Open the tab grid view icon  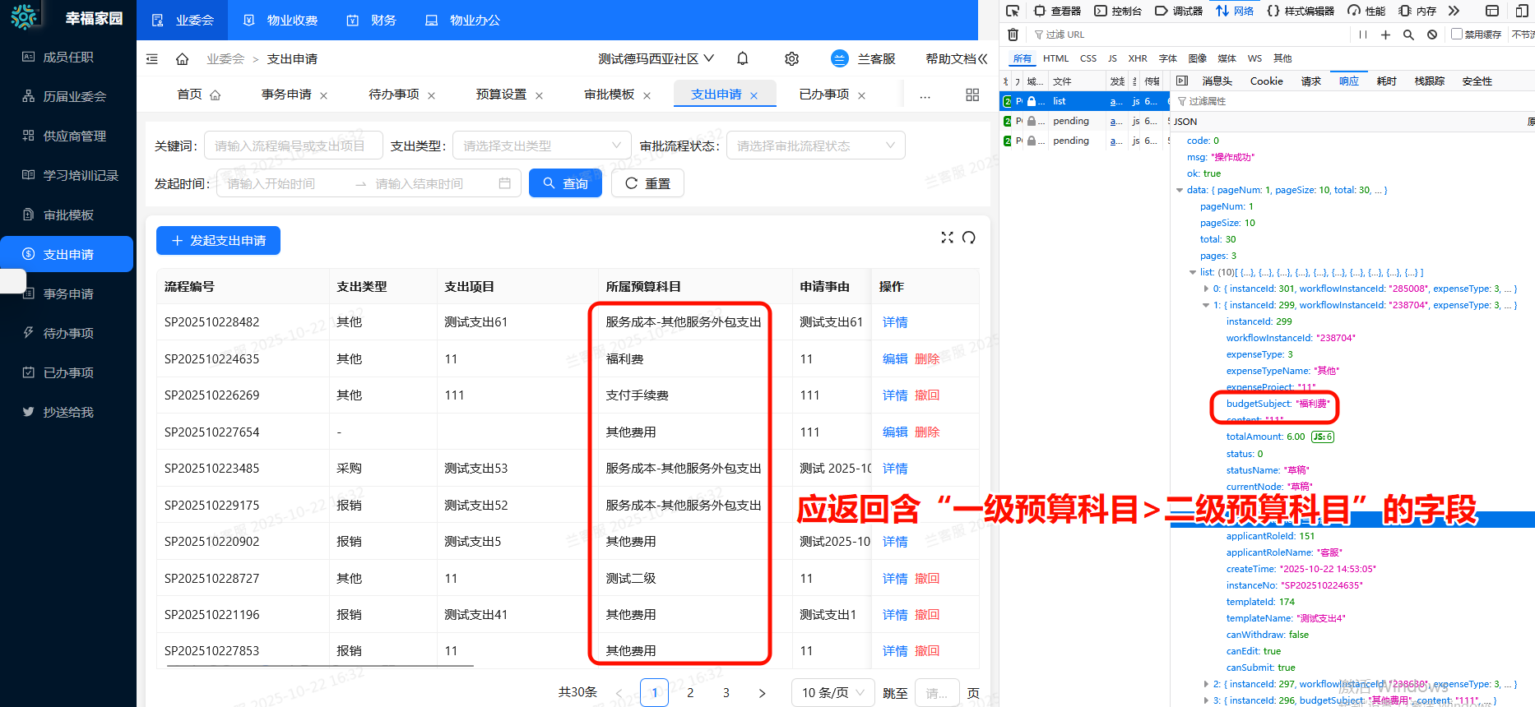click(x=972, y=95)
